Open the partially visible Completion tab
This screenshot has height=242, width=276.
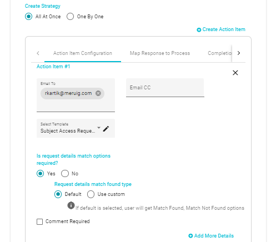[219, 53]
